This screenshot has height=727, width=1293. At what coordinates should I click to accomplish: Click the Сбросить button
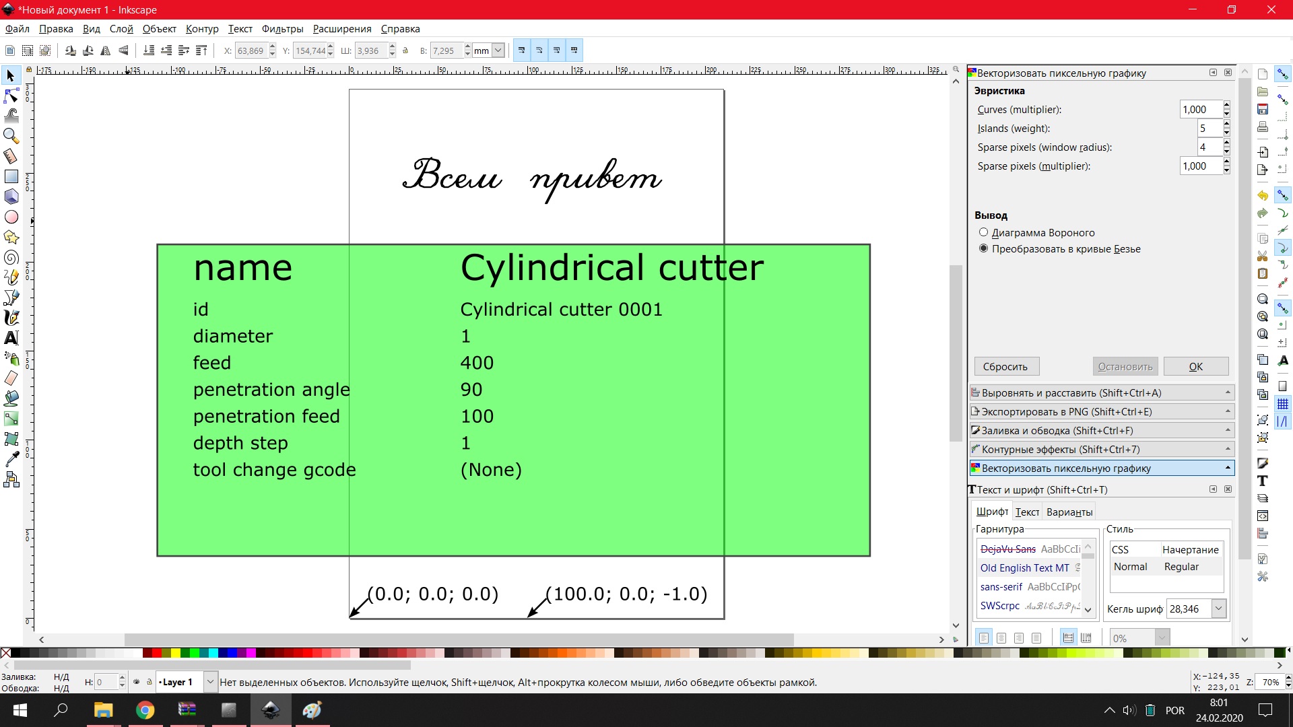tap(1005, 366)
